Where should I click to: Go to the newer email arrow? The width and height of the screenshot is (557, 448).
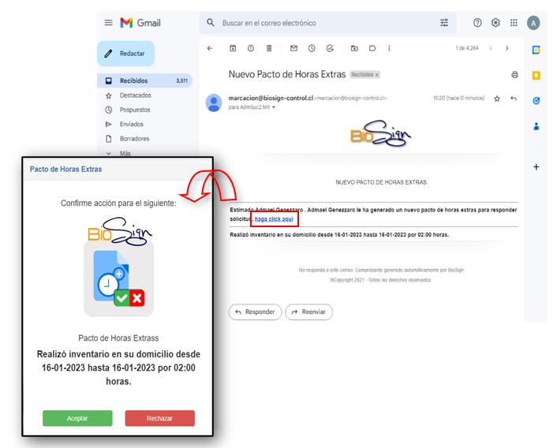(x=491, y=48)
